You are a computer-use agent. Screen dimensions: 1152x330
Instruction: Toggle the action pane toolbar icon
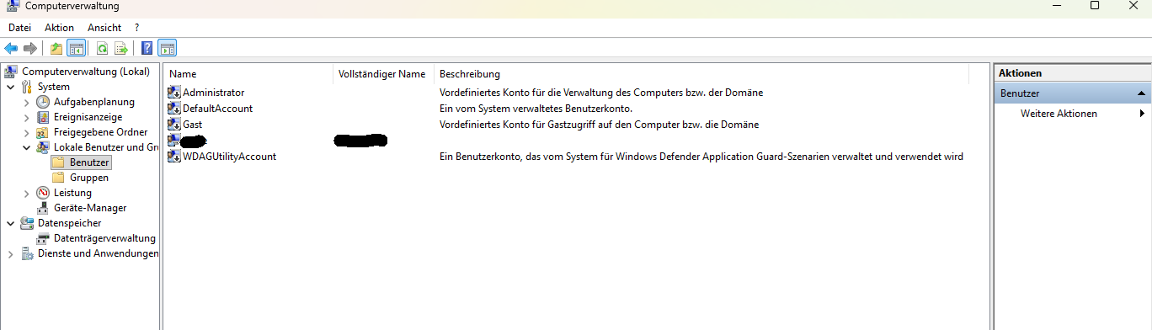click(x=167, y=49)
